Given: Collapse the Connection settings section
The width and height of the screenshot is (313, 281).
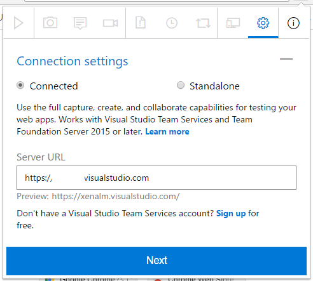Looking at the screenshot, I should click(286, 59).
